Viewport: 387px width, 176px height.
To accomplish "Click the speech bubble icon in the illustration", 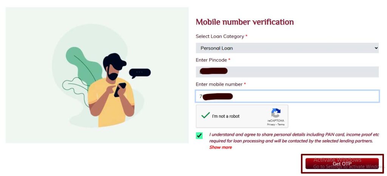I will coord(140,73).
